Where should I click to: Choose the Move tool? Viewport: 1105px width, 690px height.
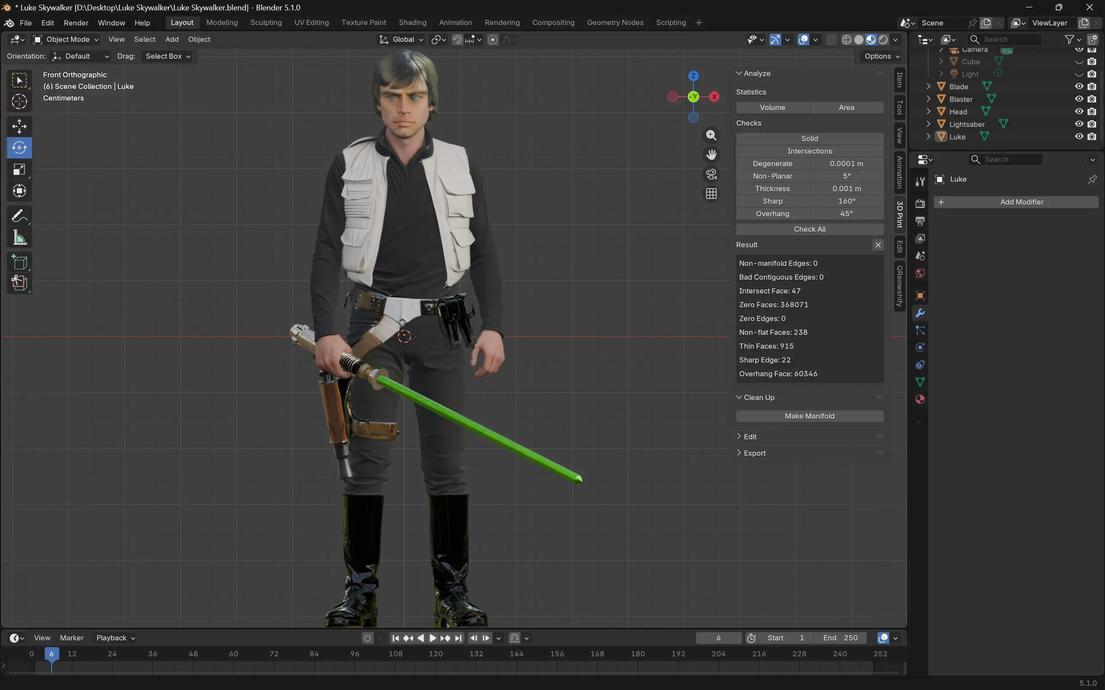click(19, 126)
